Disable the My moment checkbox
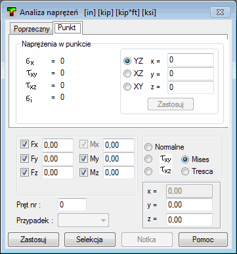This screenshot has width=237, height=254. pyautogui.click(x=83, y=159)
